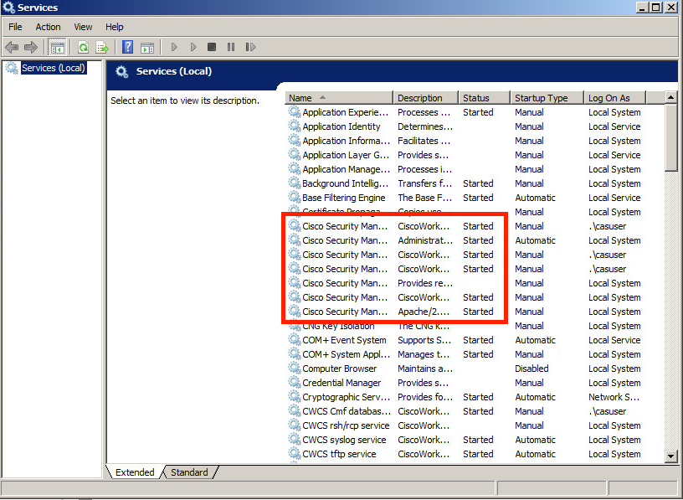The width and height of the screenshot is (683, 500).
Task: Click the Stop Service square icon
Action: (212, 47)
